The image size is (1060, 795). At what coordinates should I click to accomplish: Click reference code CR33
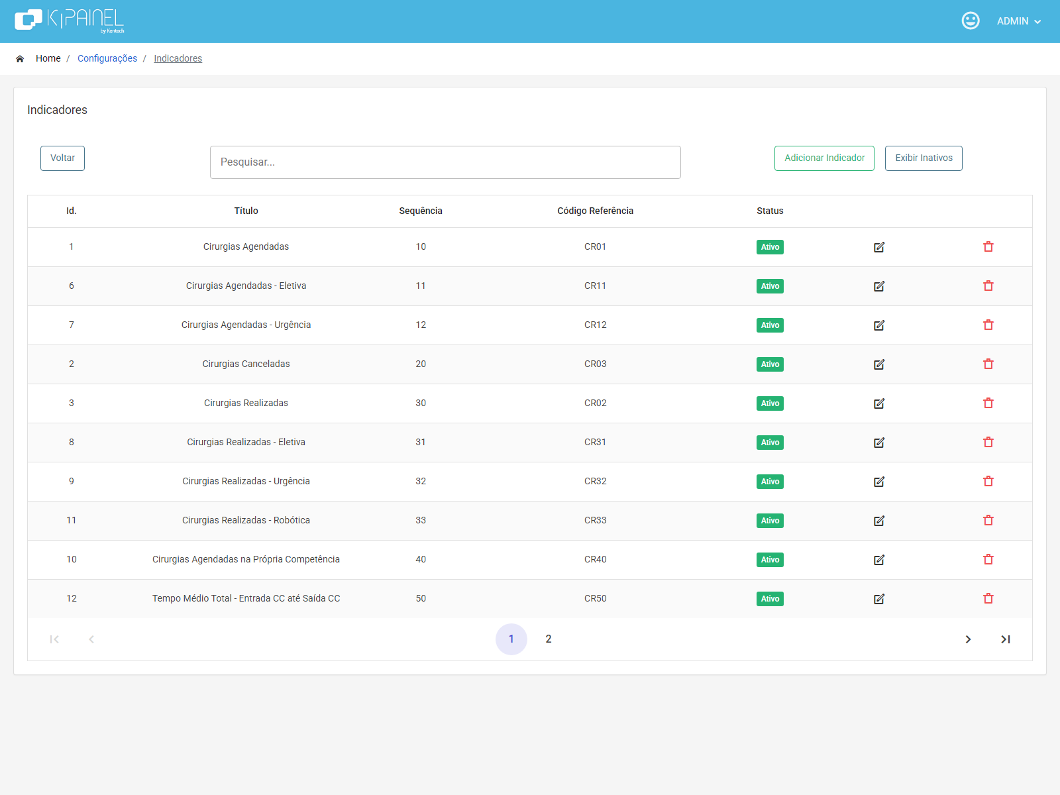coord(595,520)
